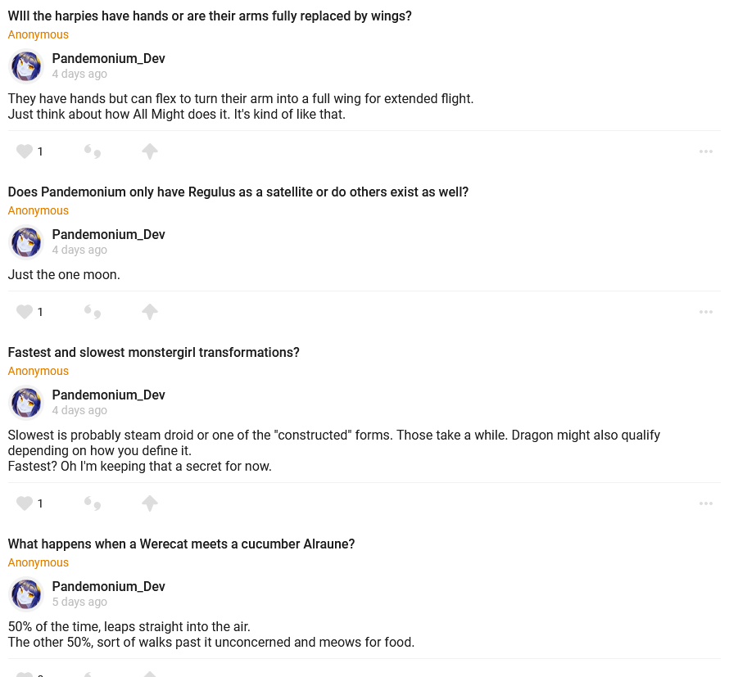Viewport: 729px width, 677px height.
Task: Open the '5 days ago' timestamp link
Action: pos(79,602)
